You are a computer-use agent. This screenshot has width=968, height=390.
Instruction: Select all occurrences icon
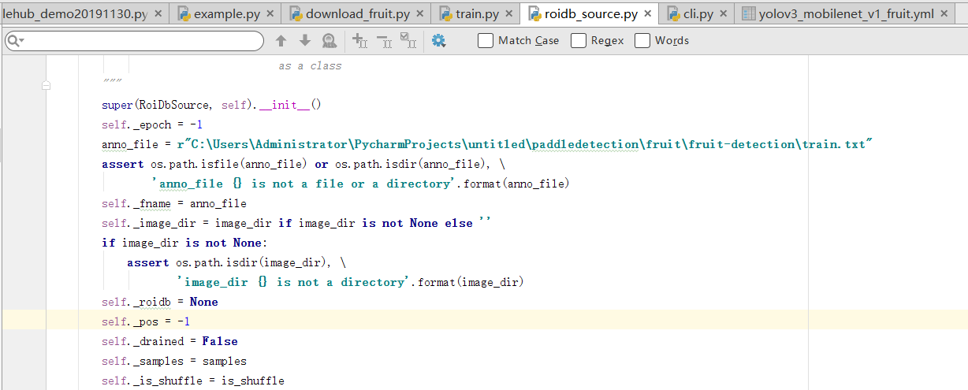pyautogui.click(x=408, y=41)
